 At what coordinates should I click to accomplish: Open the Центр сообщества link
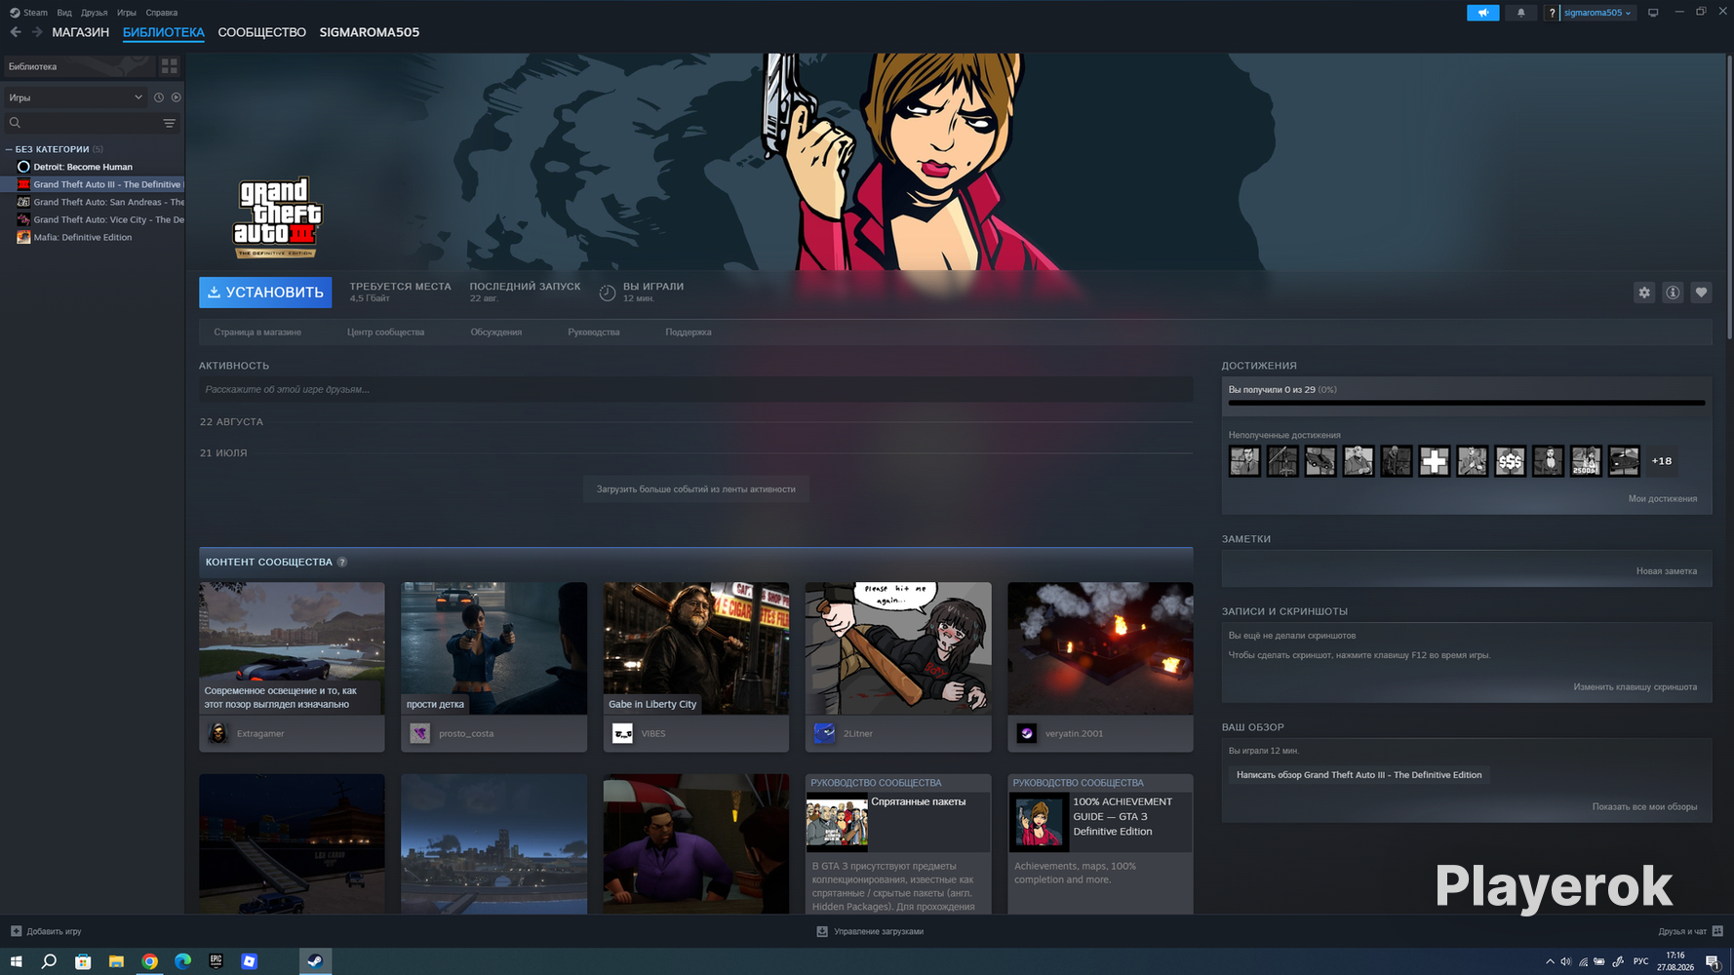coord(386,332)
